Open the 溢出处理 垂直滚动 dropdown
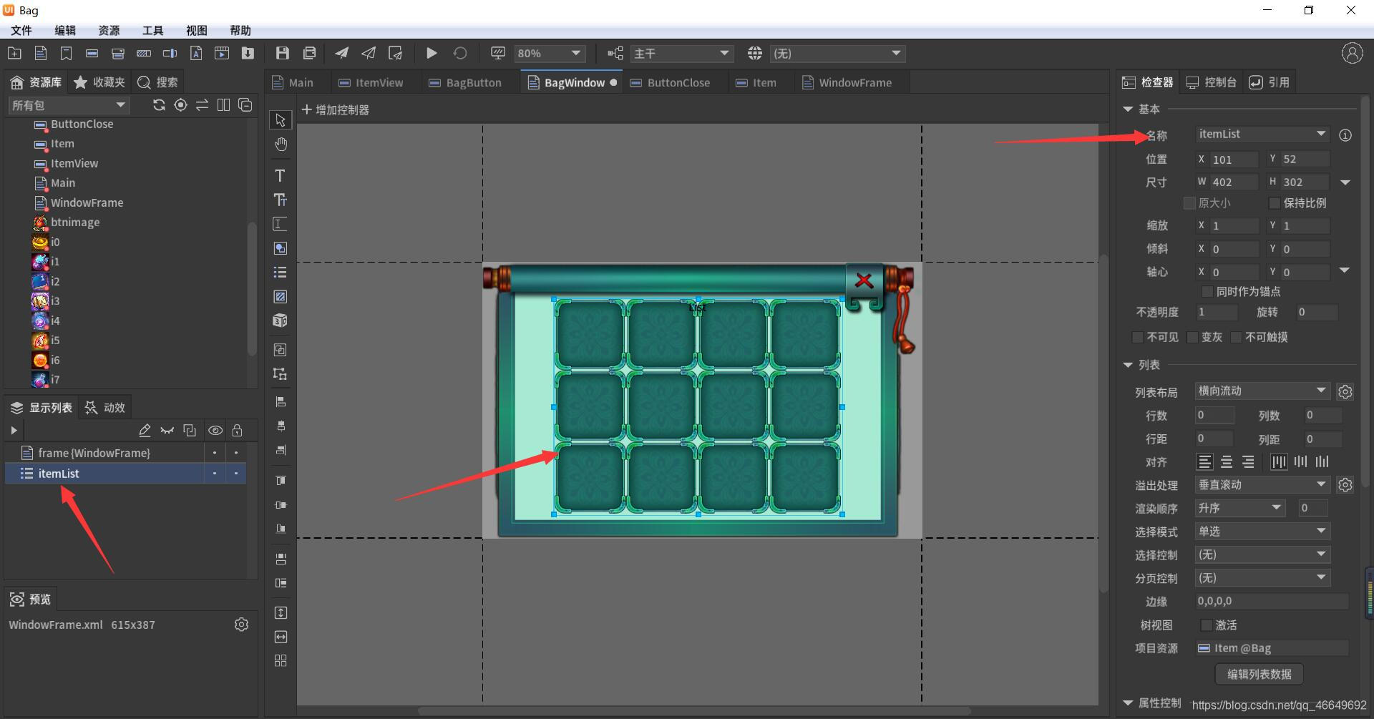This screenshot has width=1374, height=719. point(1262,485)
